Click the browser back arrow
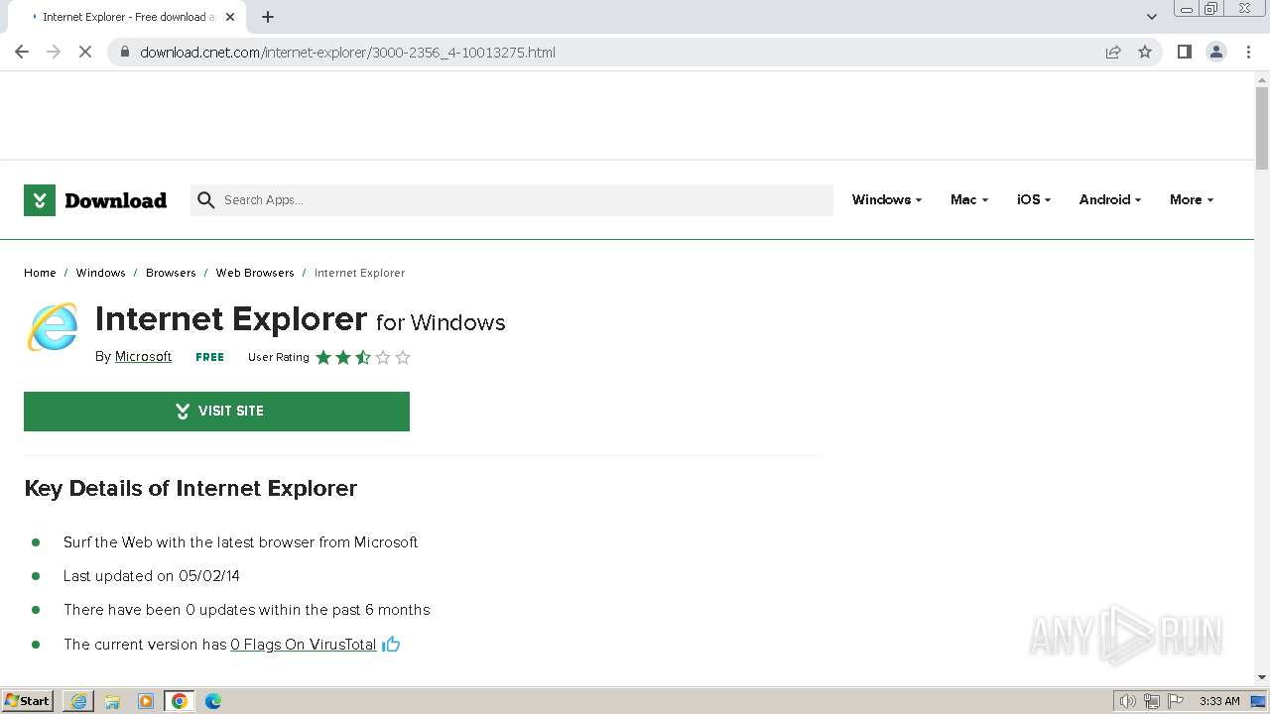Image resolution: width=1270 pixels, height=714 pixels. tap(22, 52)
